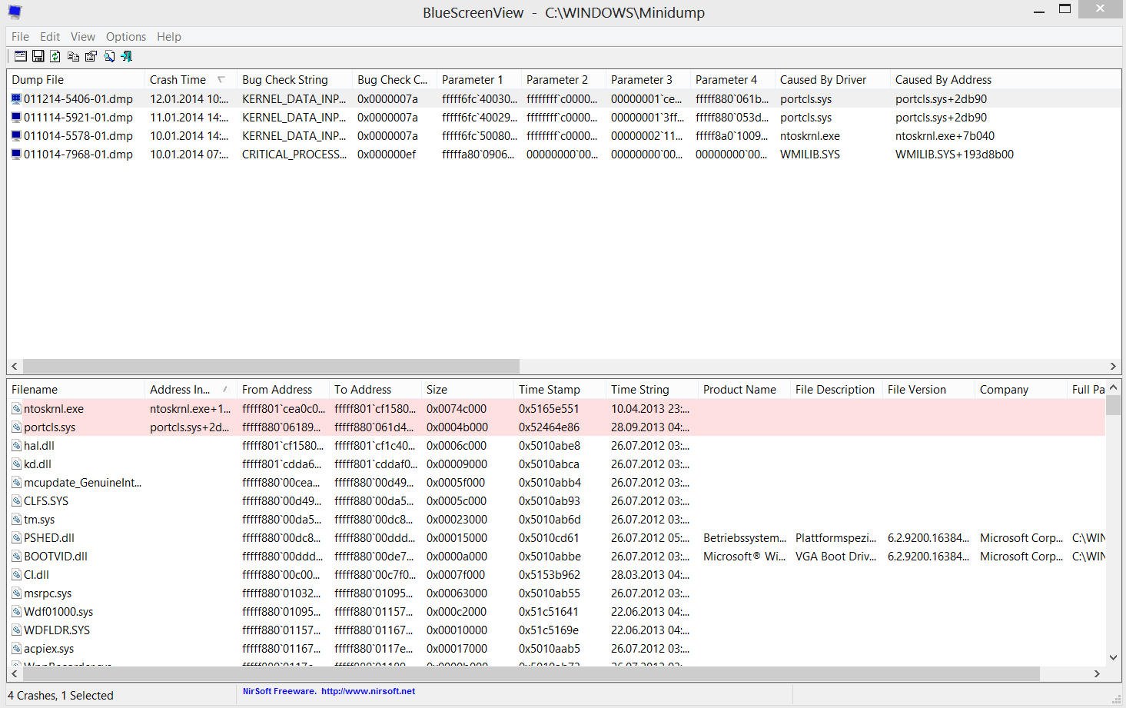Viewport: 1126px width, 708px height.
Task: Click the Find magnifier toolbar icon
Action: [x=109, y=56]
